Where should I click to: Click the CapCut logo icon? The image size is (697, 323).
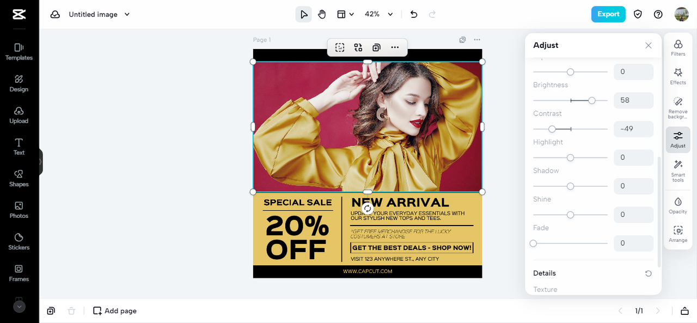(19, 15)
